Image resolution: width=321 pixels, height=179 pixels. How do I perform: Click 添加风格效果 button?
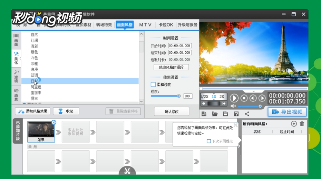pyautogui.click(x=33, y=111)
